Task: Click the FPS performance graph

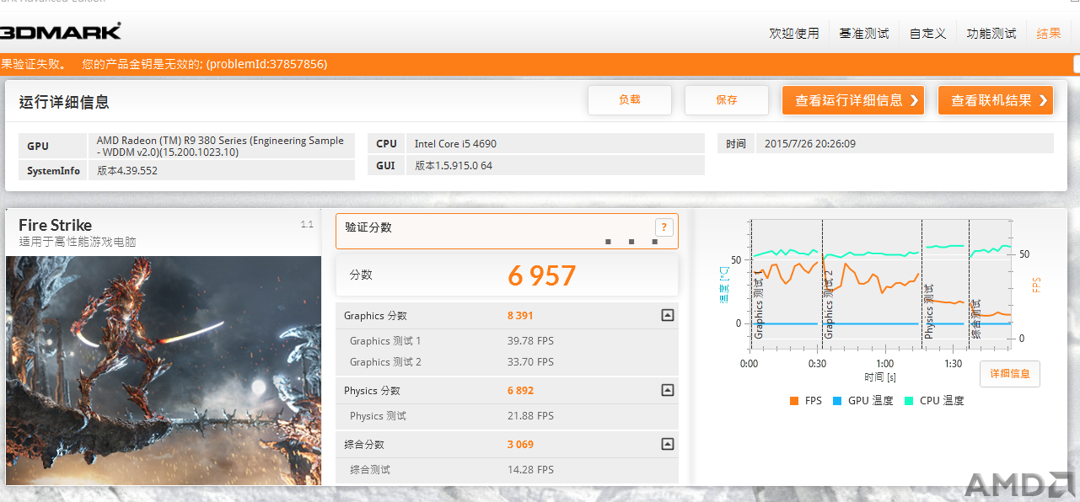Action: tap(881, 286)
